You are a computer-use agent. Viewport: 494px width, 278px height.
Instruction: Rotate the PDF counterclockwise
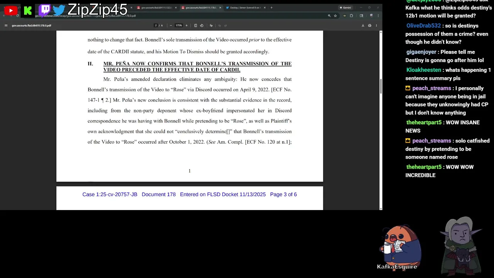201,25
